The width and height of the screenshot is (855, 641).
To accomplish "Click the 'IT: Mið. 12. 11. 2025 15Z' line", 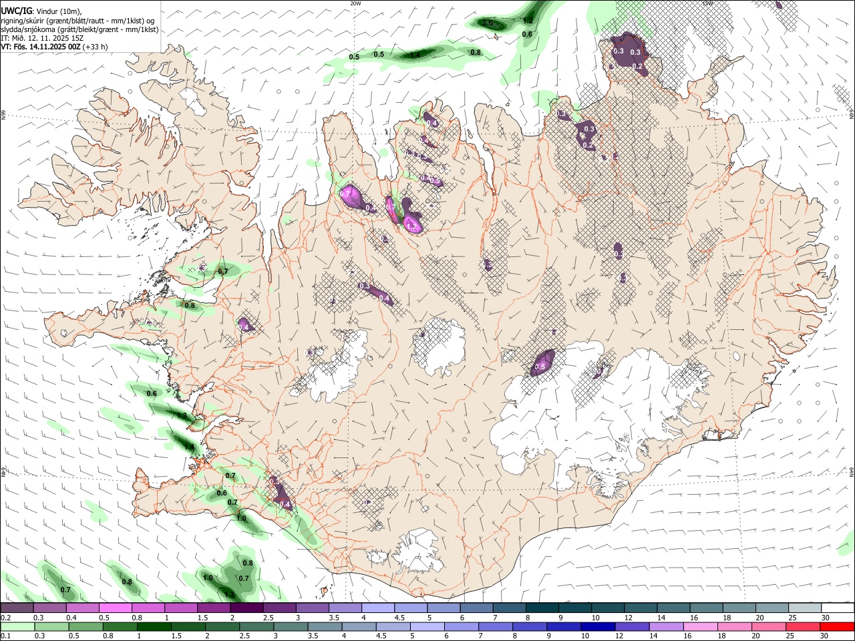I will click(x=42, y=38).
